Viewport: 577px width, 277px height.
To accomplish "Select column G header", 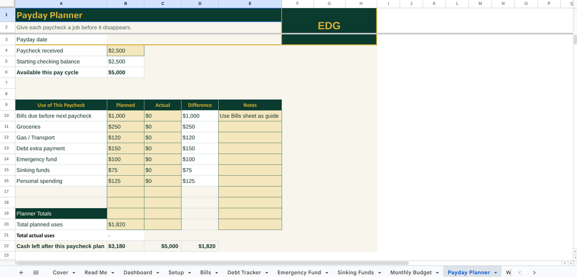I will [x=330, y=3].
